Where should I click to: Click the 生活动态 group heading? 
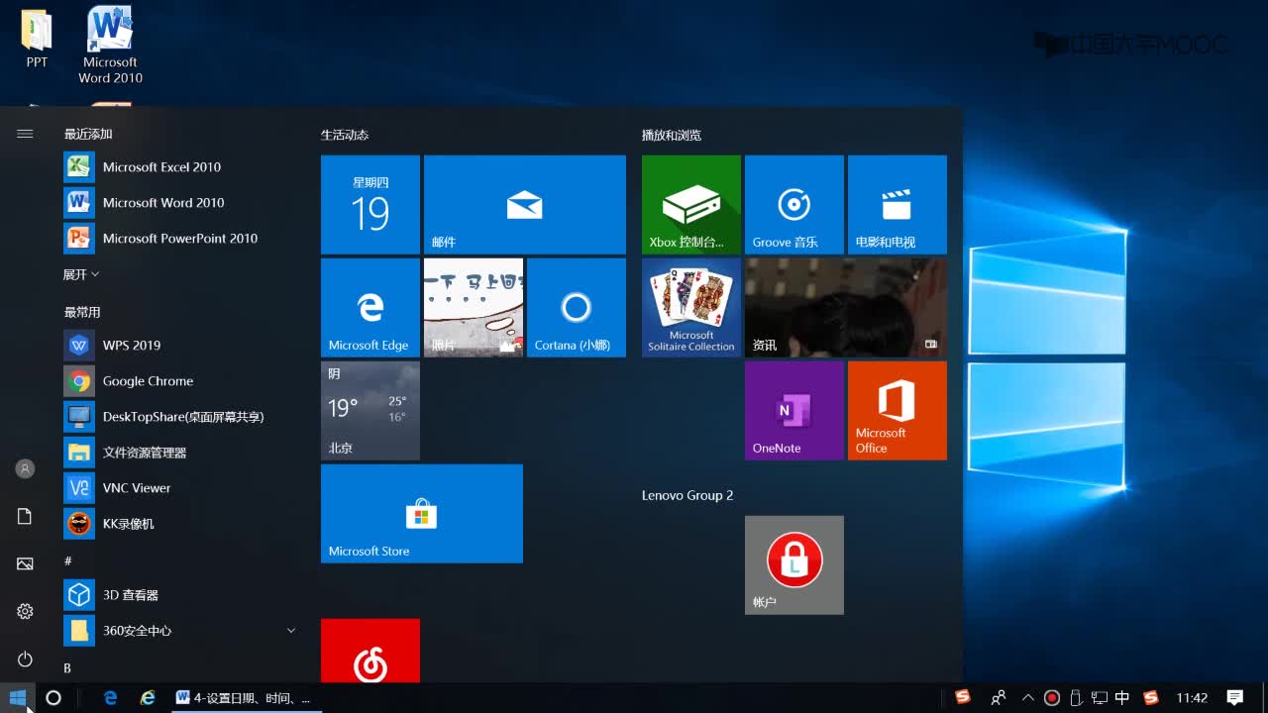click(345, 135)
